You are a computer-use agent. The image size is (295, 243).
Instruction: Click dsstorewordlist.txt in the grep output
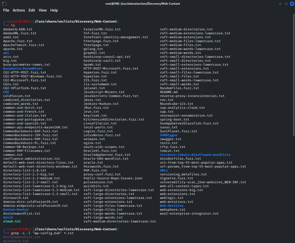[22, 237]
